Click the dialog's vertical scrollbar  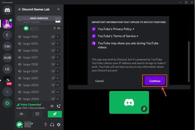point(189,61)
